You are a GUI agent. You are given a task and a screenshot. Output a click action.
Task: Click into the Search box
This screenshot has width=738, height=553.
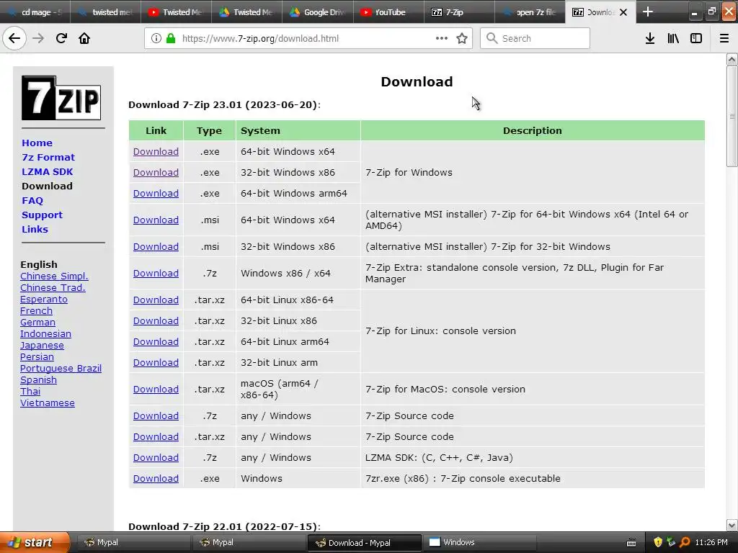click(535, 39)
